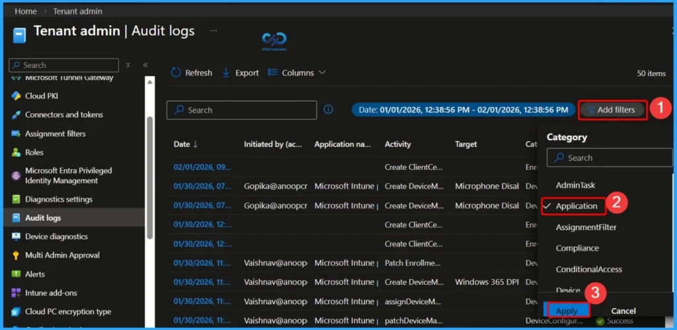Click the Date column sort arrow
Image resolution: width=677 pixels, height=330 pixels.
(x=195, y=144)
